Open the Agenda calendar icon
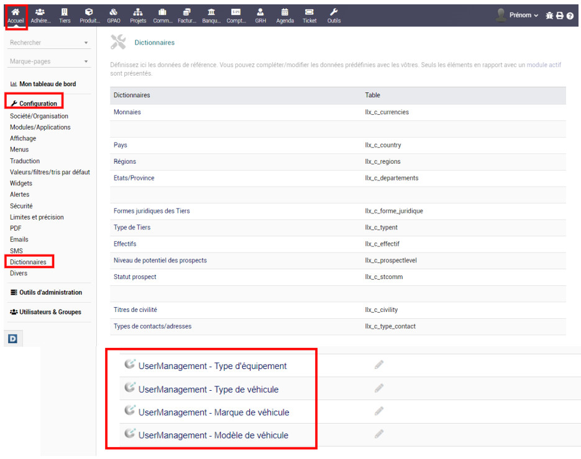The height and width of the screenshot is (459, 581). (x=285, y=15)
